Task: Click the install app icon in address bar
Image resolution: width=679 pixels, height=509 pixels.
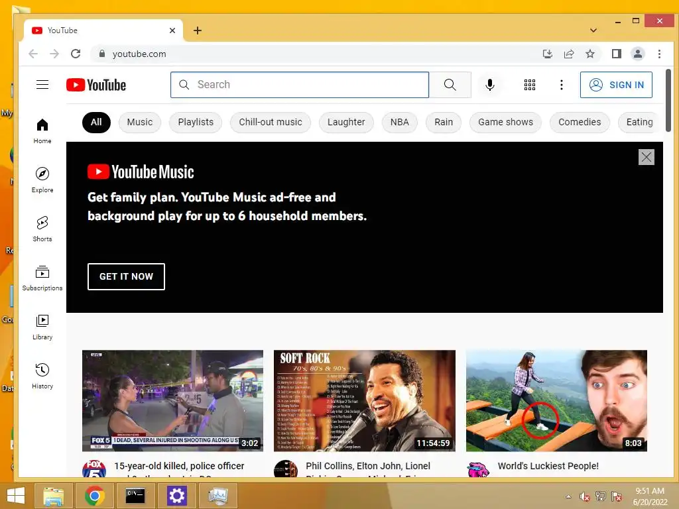Action: coord(547,54)
